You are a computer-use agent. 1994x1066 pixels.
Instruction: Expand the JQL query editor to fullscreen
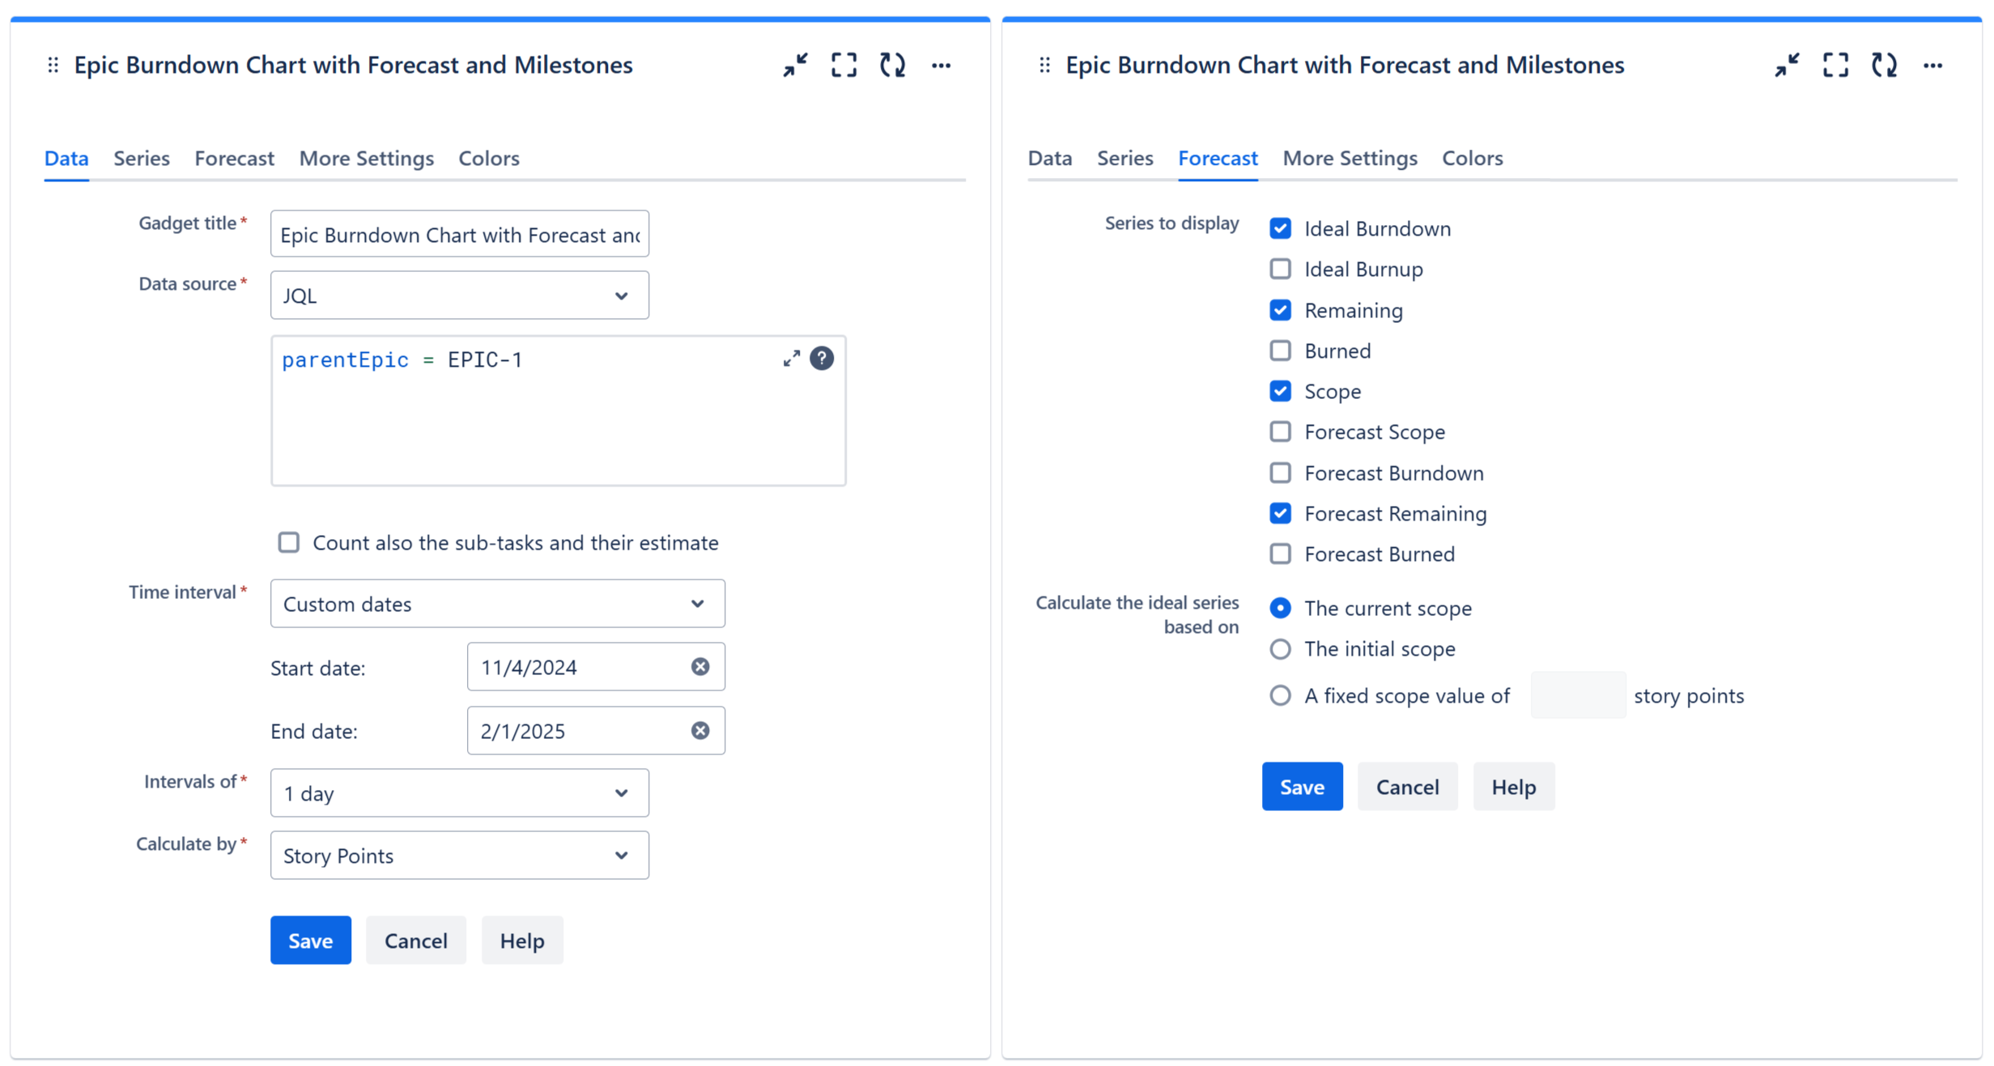click(792, 359)
